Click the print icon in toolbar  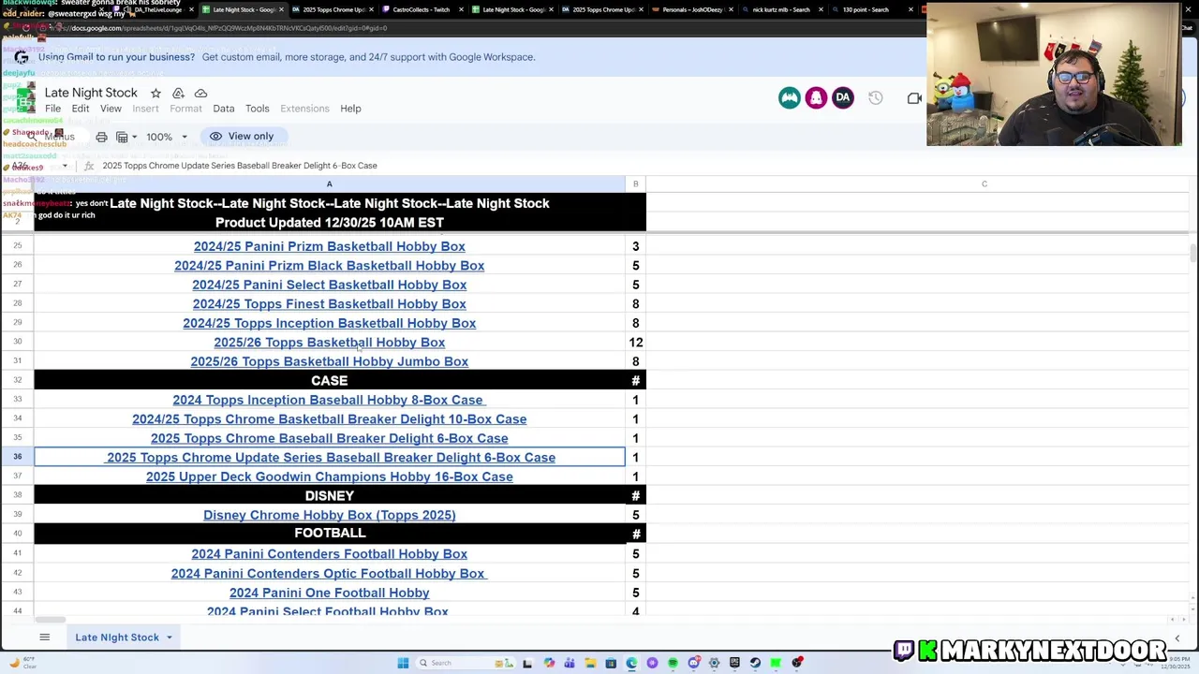101,137
